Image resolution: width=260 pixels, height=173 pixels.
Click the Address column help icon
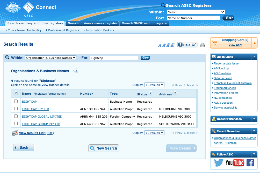click(175, 93)
